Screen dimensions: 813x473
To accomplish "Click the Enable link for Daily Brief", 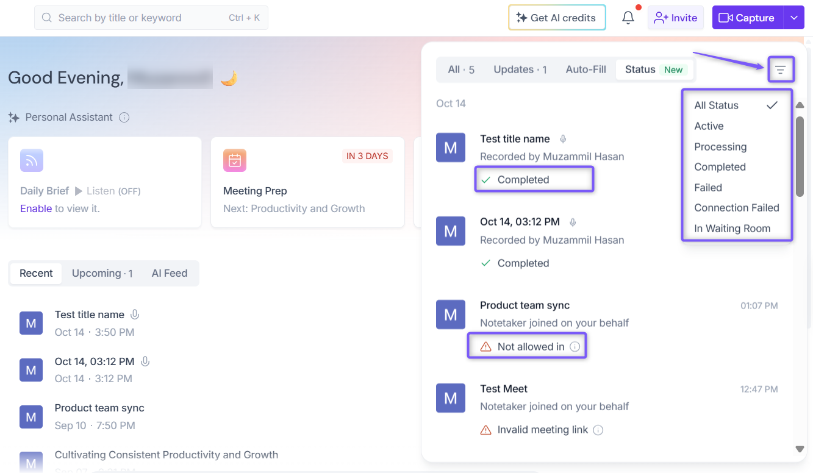I will (36, 208).
